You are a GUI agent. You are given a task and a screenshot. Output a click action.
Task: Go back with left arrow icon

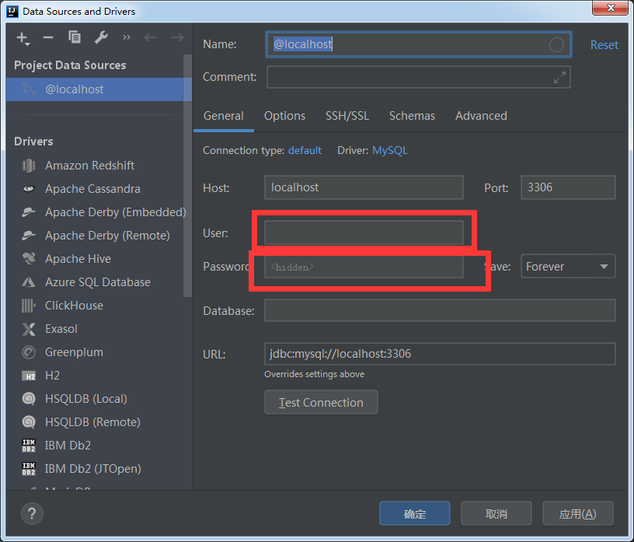151,37
